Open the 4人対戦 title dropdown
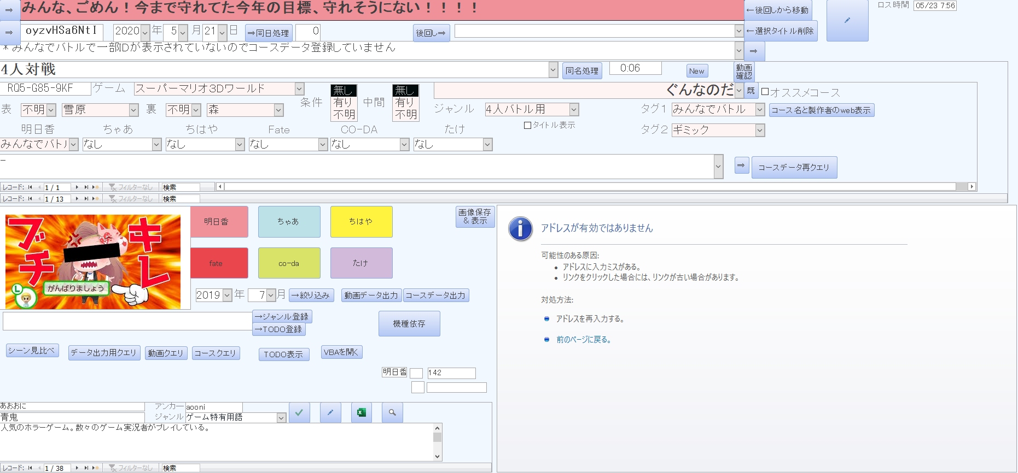Viewport: 1018px width, 473px height. (x=553, y=70)
